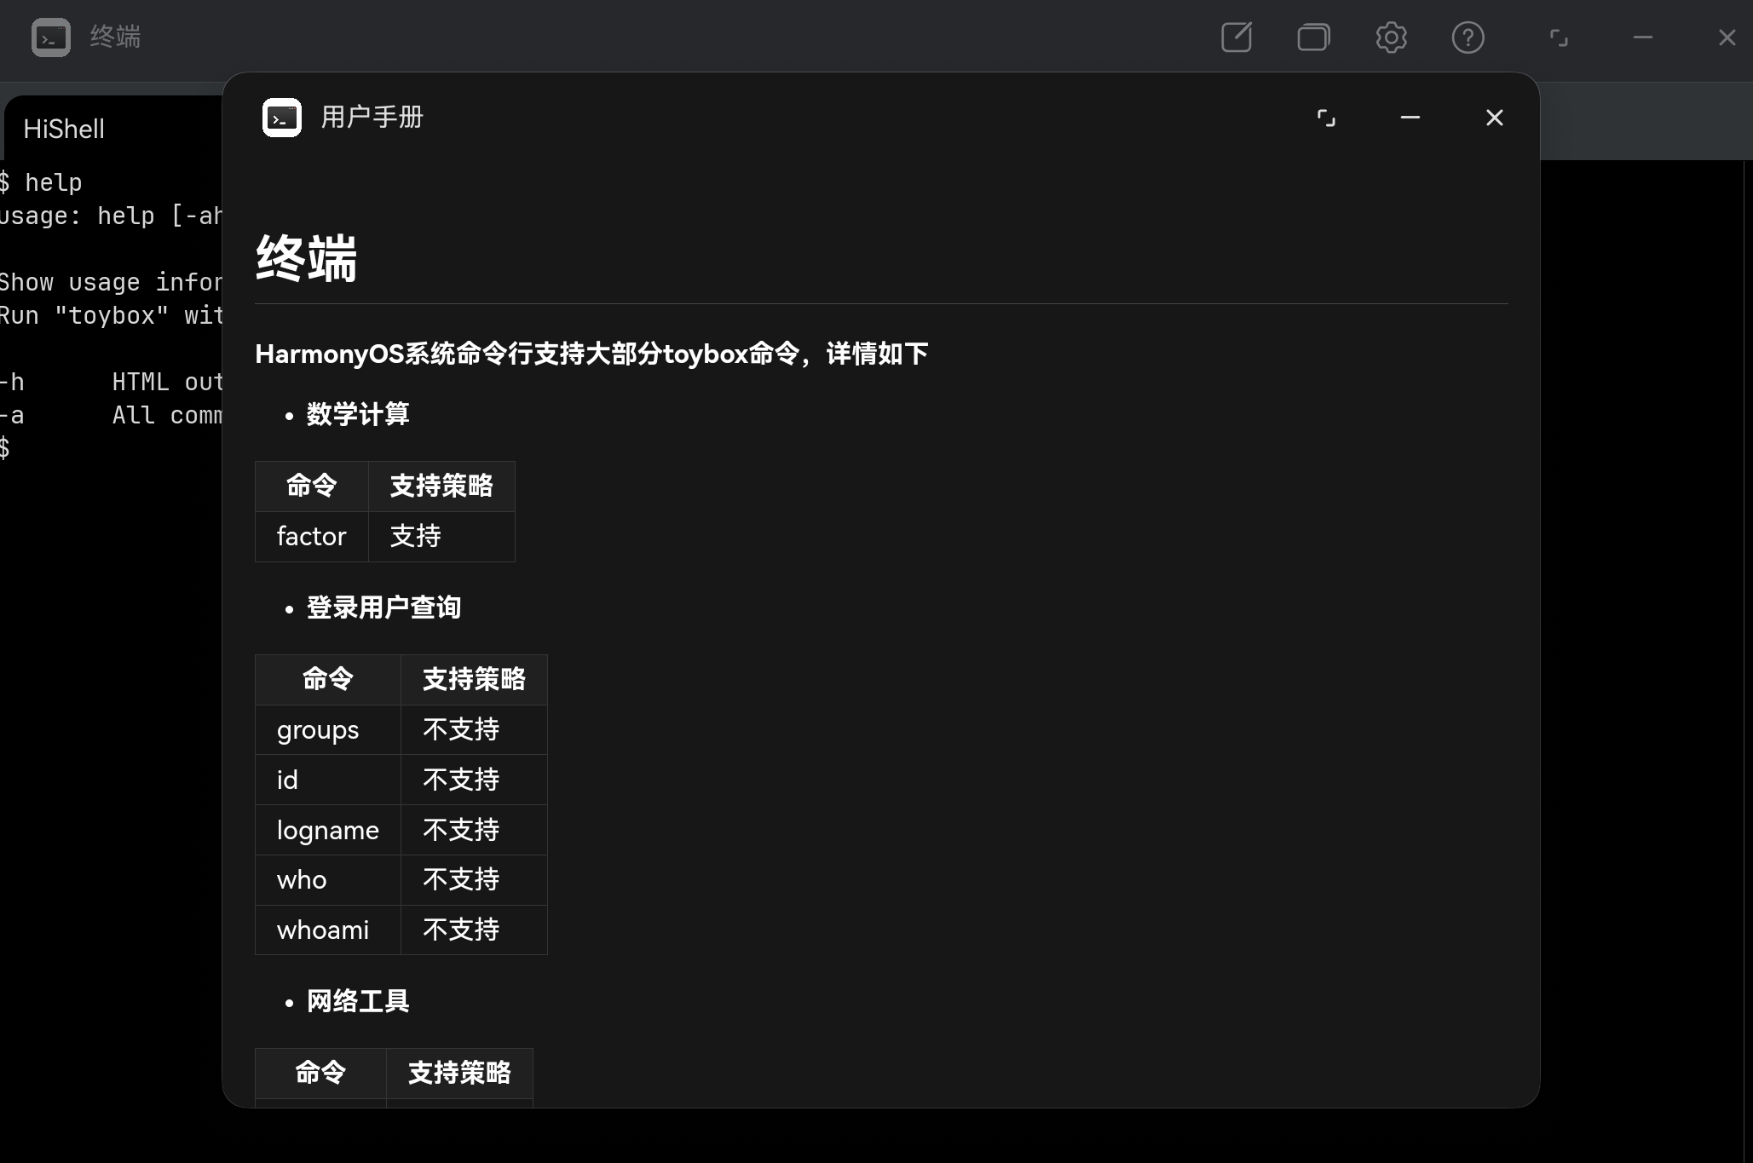Image resolution: width=1753 pixels, height=1163 pixels.
Task: Click the main 终端 window title
Action: (116, 37)
